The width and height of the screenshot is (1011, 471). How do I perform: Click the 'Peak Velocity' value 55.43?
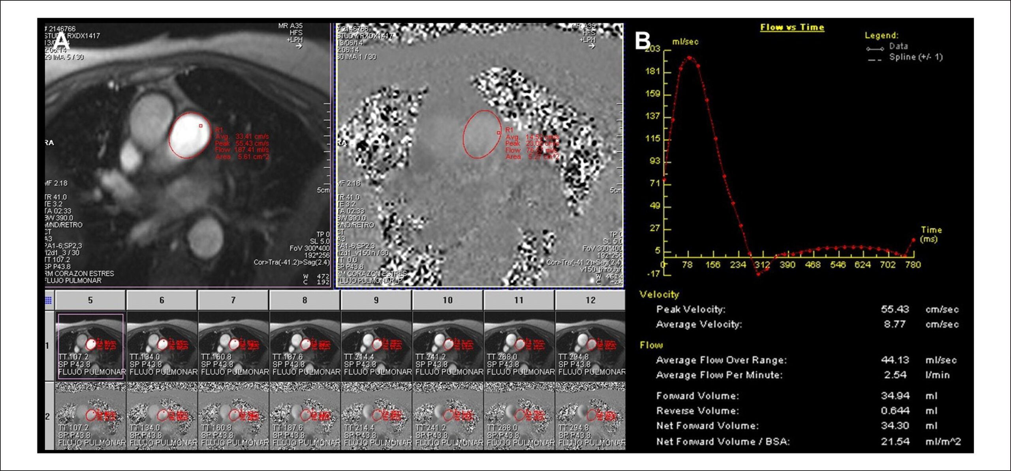point(895,309)
